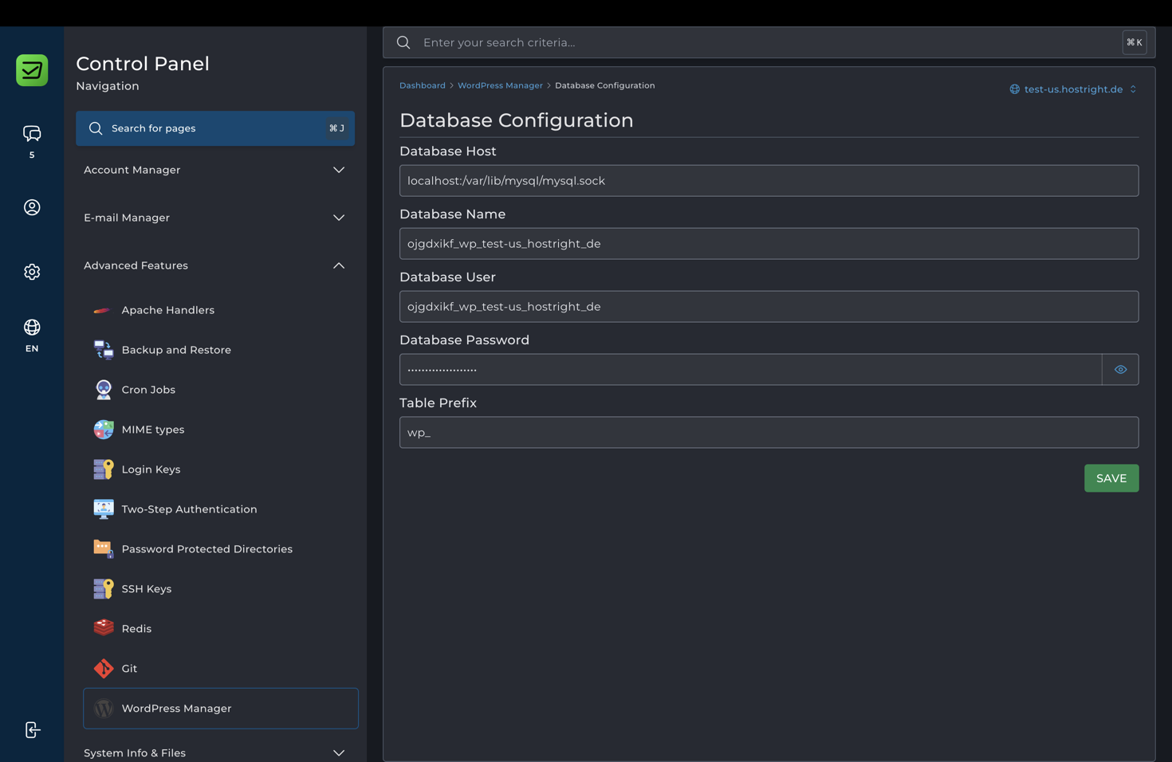
Task: Click the Backup and Restore icon
Action: pyautogui.click(x=103, y=350)
